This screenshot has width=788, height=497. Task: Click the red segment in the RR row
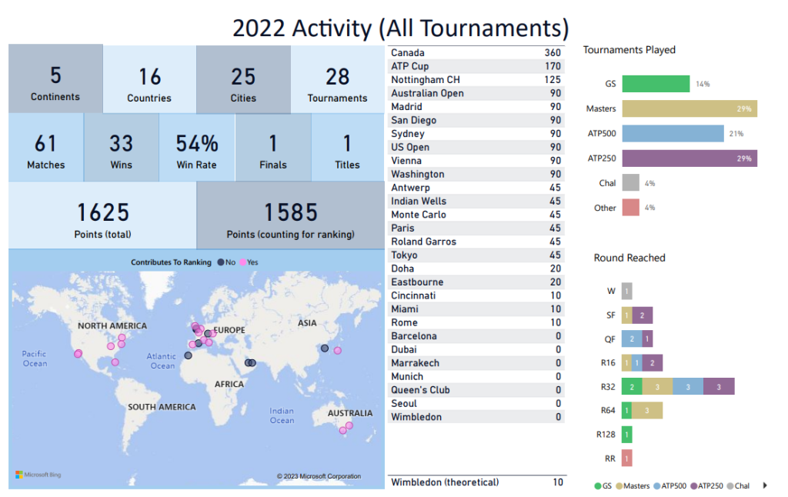(626, 459)
